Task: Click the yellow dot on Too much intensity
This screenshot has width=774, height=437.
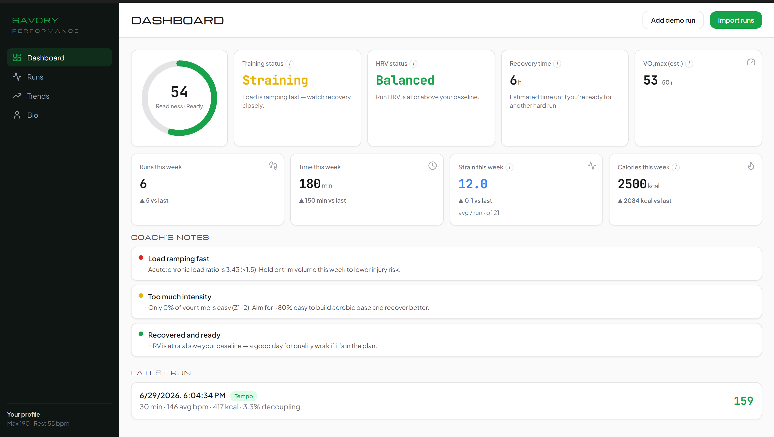Action: 141,296
